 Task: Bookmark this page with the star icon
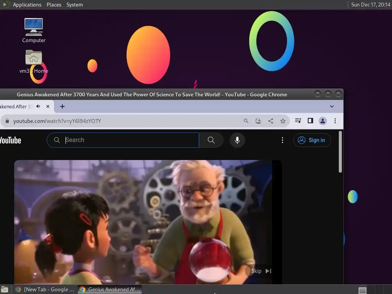[283, 121]
